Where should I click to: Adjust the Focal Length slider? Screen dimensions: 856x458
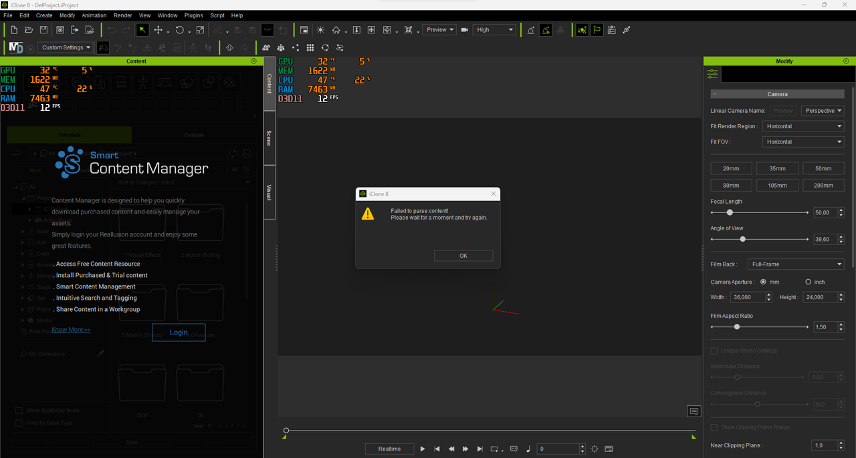point(760,212)
